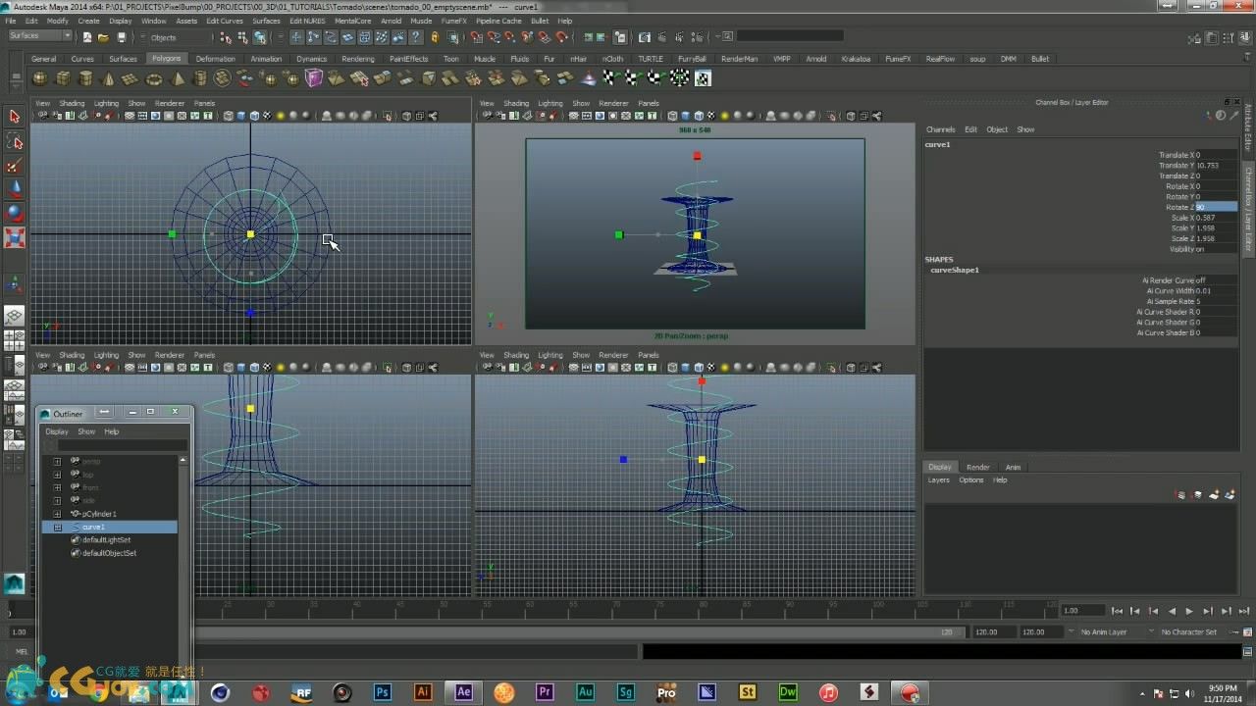Choose the Lasso select tool
This screenshot has height=706, width=1256.
click(x=14, y=141)
